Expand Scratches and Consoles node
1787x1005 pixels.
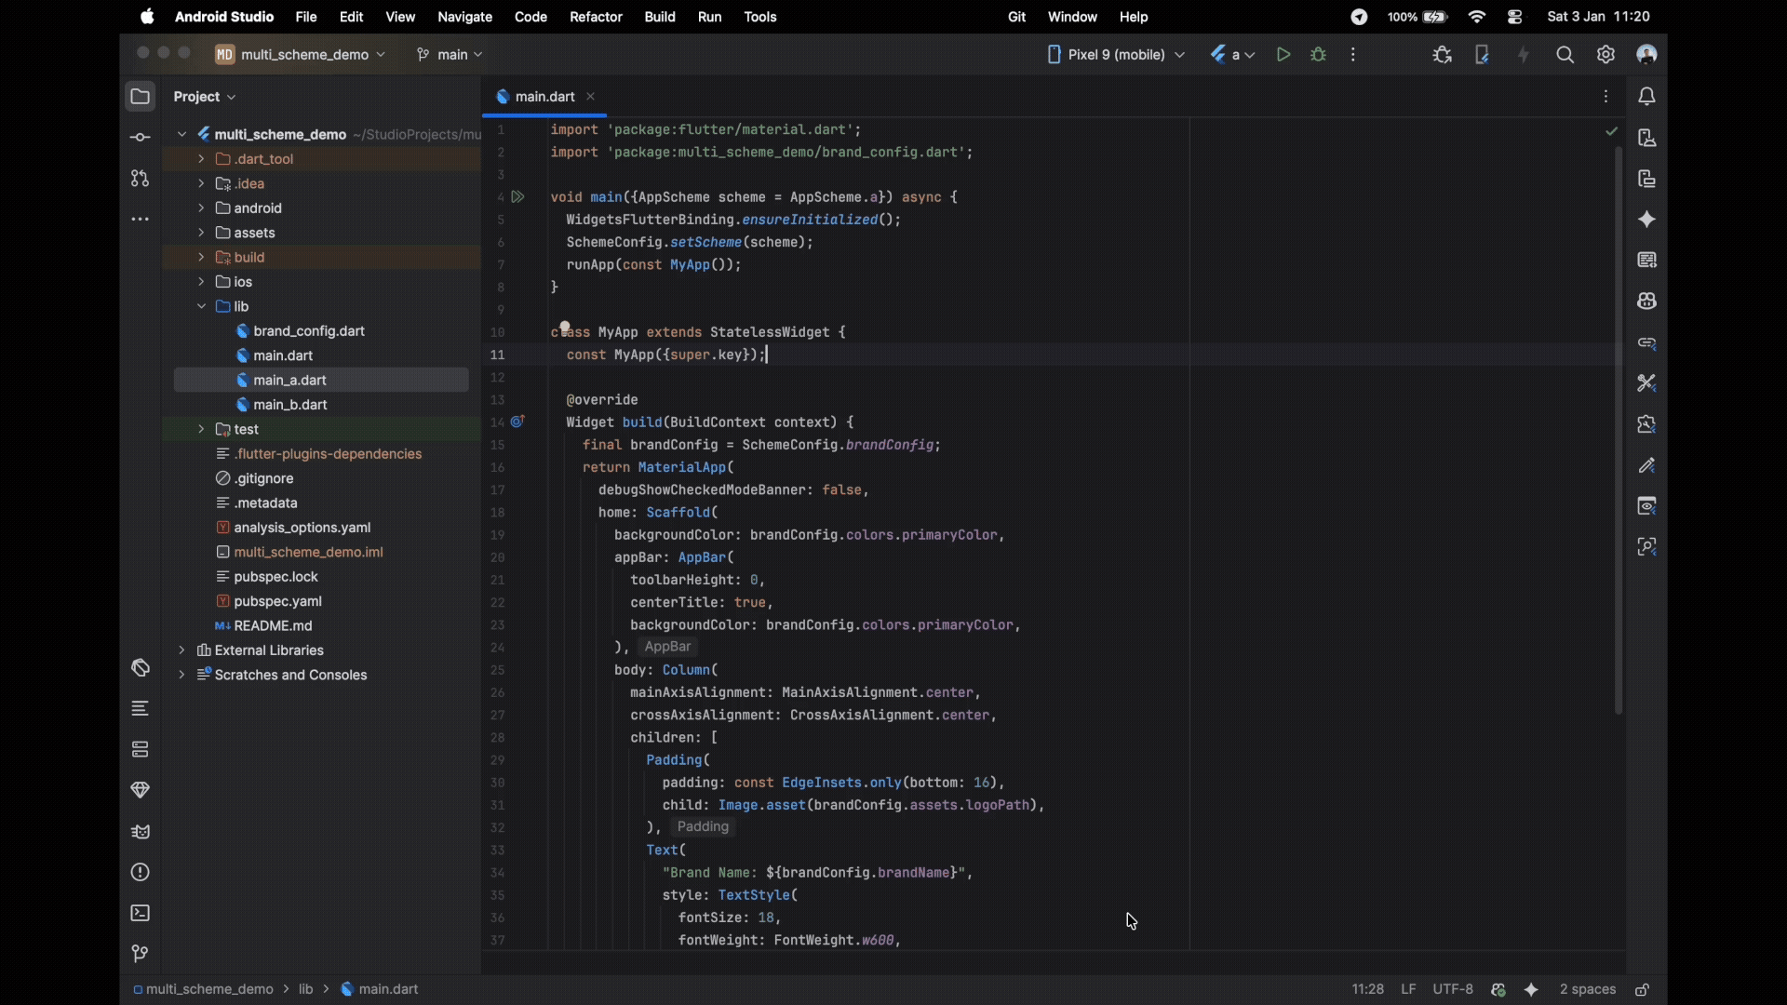coord(181,675)
